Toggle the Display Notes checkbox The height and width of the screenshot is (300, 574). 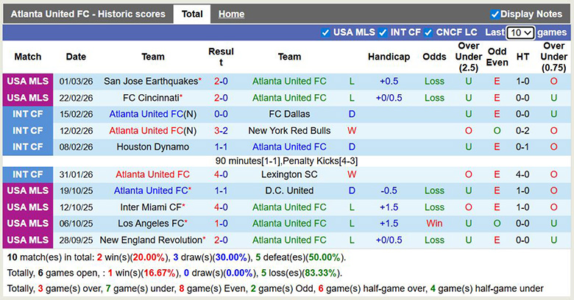tap(495, 14)
